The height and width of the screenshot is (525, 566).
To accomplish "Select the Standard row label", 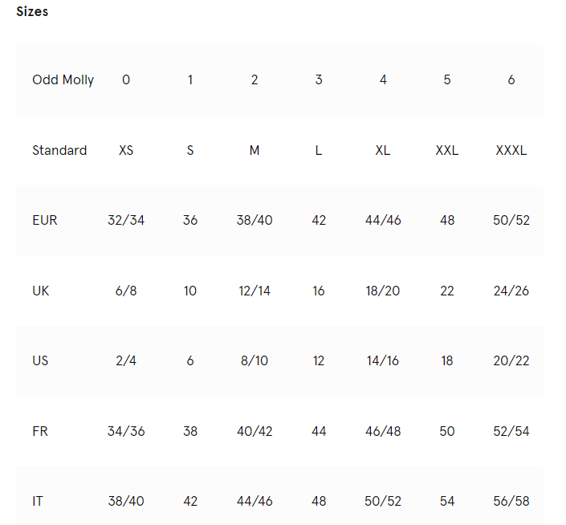I will coord(59,150).
